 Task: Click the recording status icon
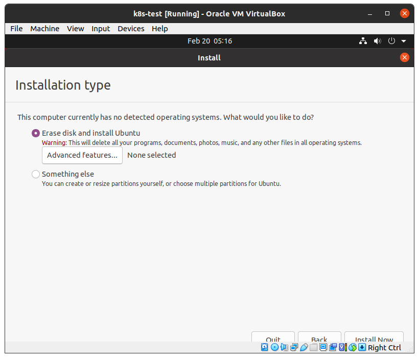[333, 347]
